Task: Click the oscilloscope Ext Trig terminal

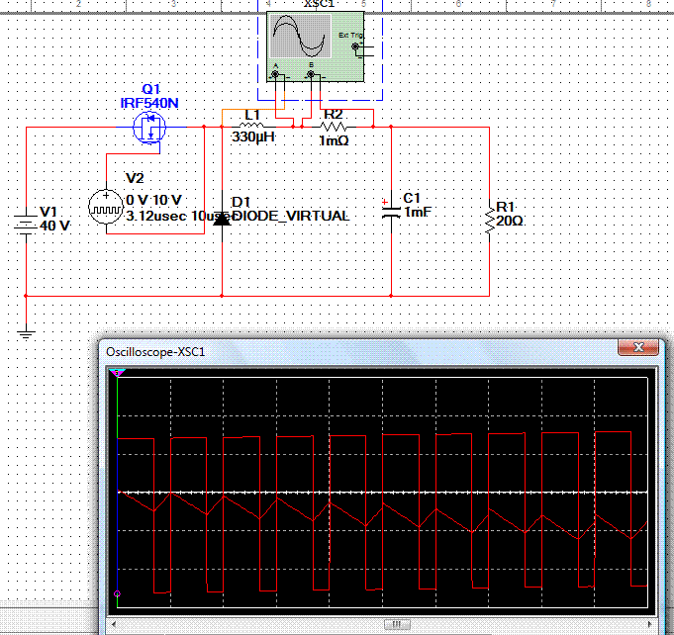Action: (x=355, y=46)
